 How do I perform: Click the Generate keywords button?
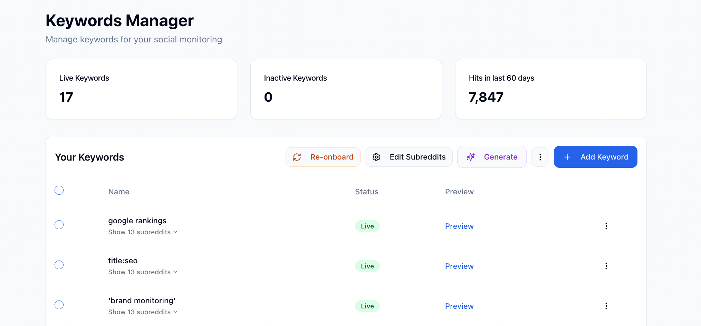coord(492,157)
